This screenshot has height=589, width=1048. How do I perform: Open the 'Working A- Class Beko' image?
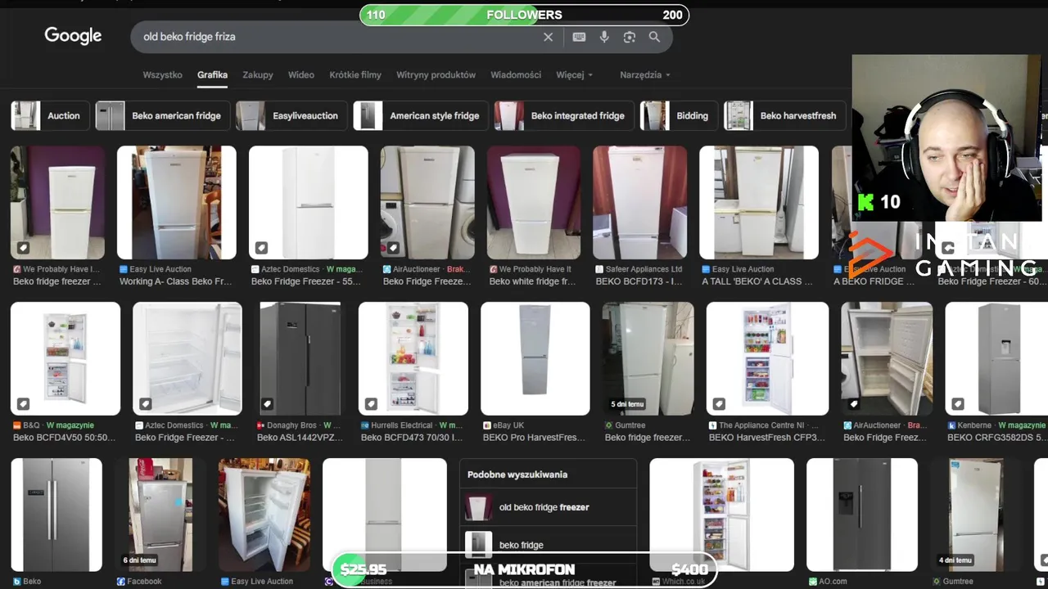(176, 203)
